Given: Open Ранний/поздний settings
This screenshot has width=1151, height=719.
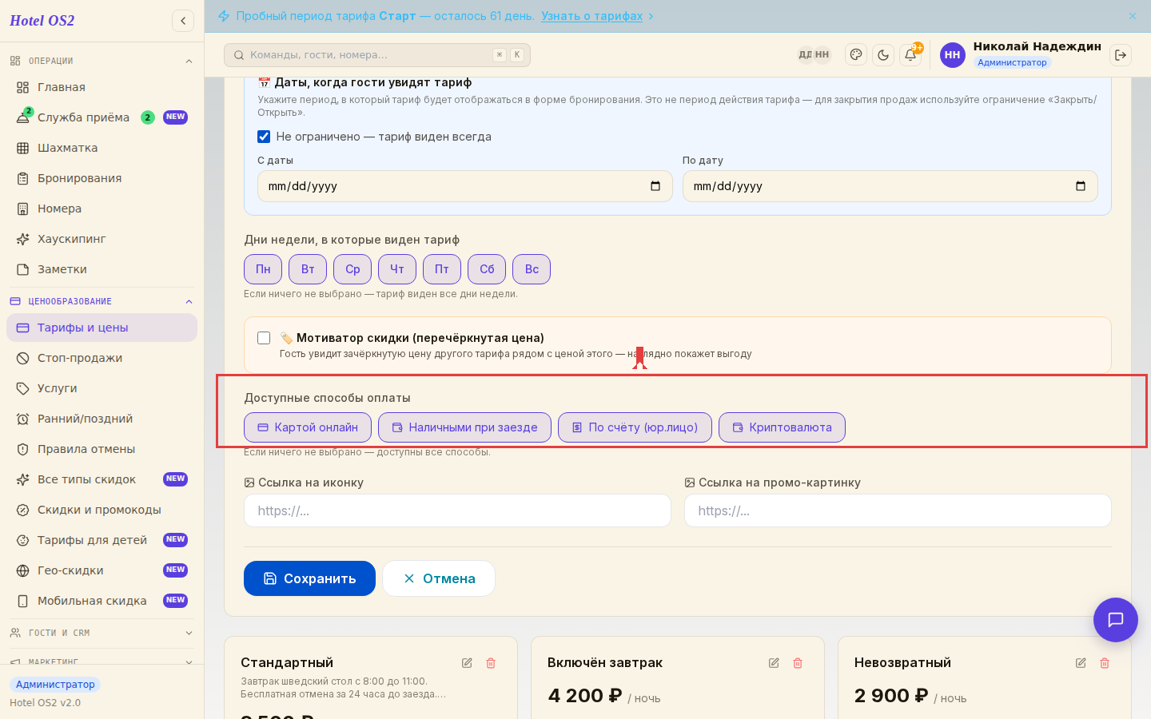Looking at the screenshot, I should pyautogui.click(x=102, y=419).
